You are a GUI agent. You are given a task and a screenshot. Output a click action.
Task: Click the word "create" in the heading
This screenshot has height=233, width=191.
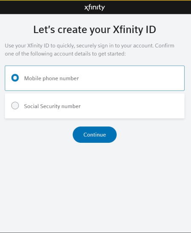72,30
